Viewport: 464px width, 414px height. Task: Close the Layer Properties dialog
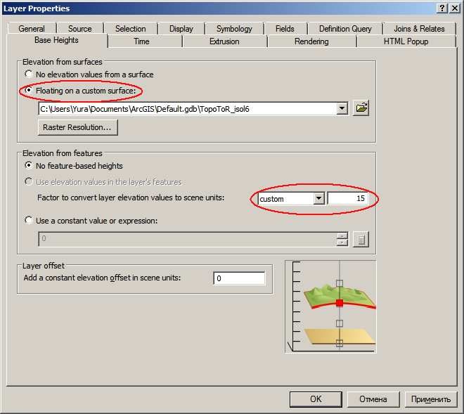click(455, 8)
